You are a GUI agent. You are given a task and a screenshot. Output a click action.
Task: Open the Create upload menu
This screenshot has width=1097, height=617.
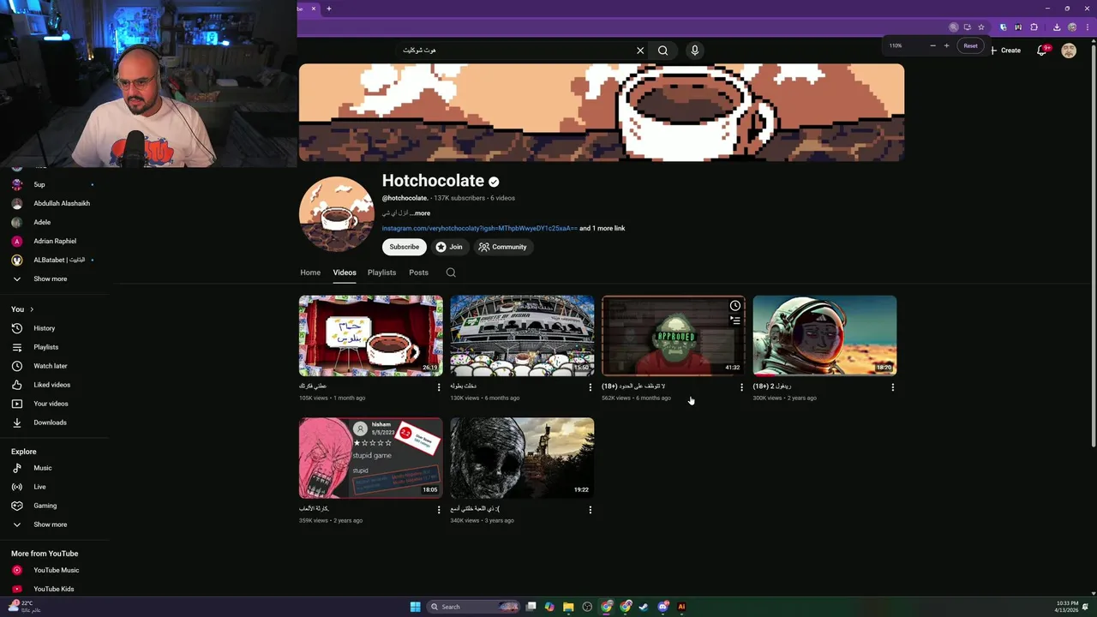[x=1005, y=51]
